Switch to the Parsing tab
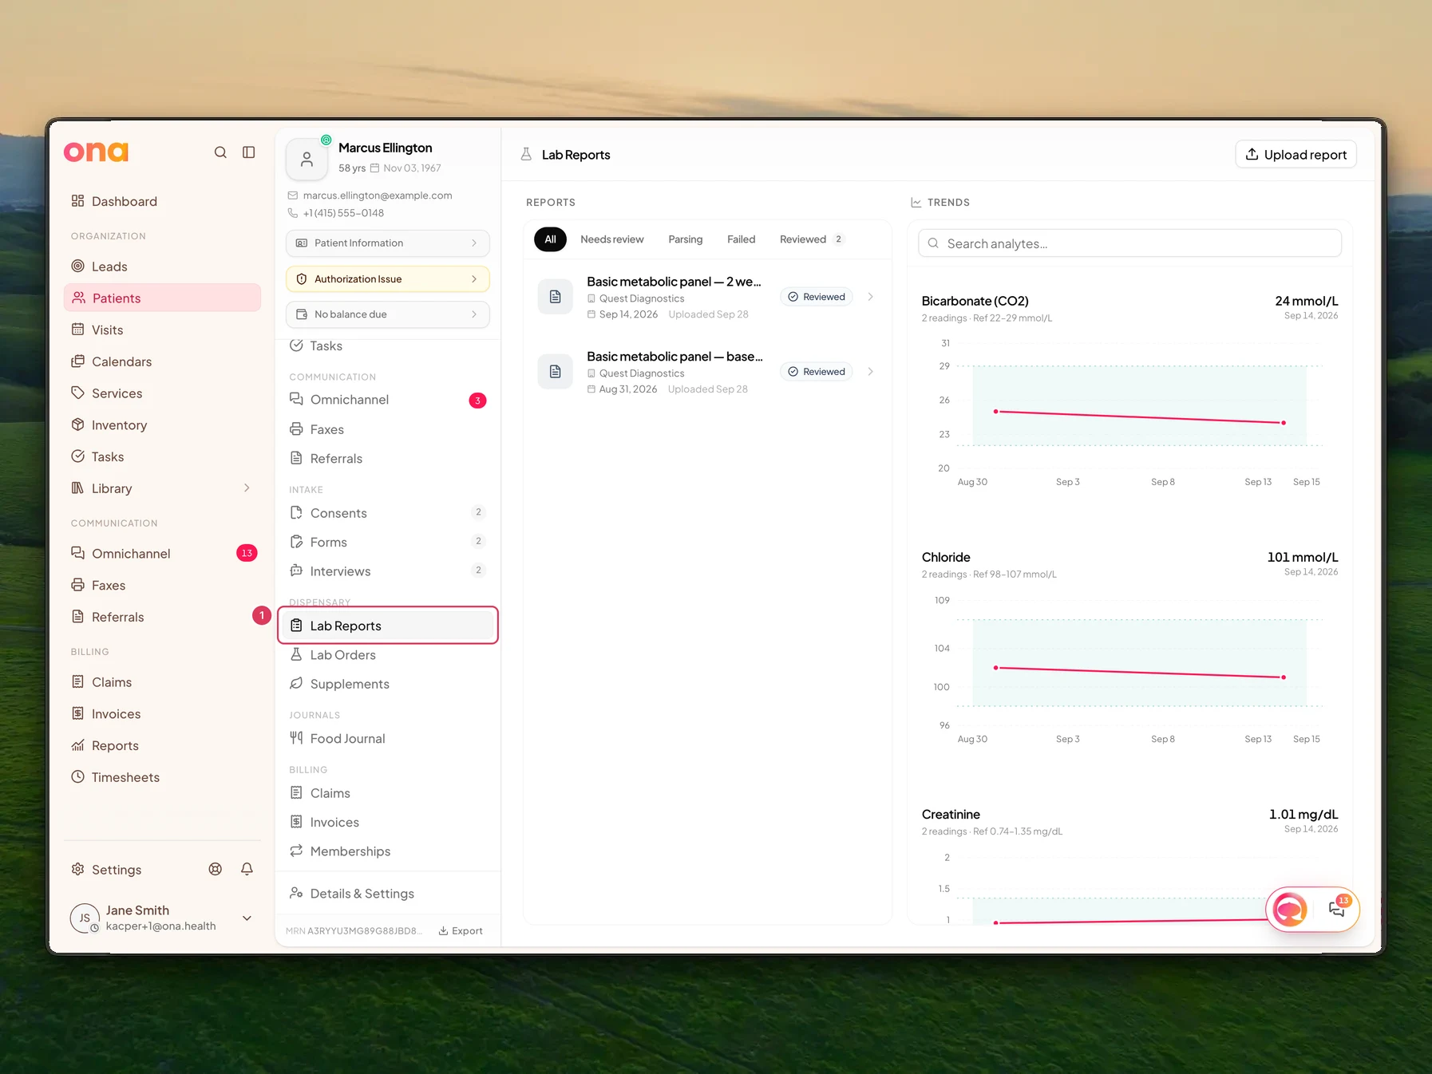Viewport: 1432px width, 1074px height. [686, 239]
